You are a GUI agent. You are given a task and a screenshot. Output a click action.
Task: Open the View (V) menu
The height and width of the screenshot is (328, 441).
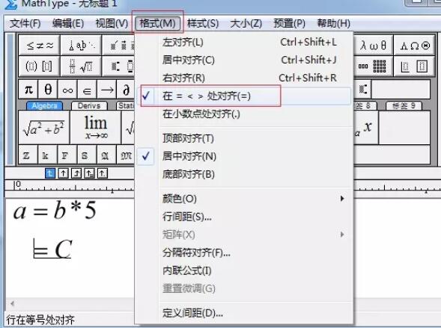112,23
